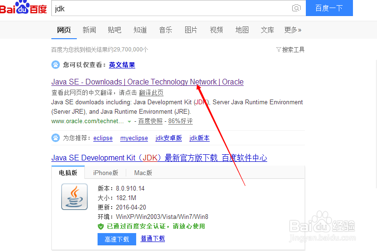The width and height of the screenshot is (377, 251).
Task: Click the 高速下载 button
Action: (117, 239)
